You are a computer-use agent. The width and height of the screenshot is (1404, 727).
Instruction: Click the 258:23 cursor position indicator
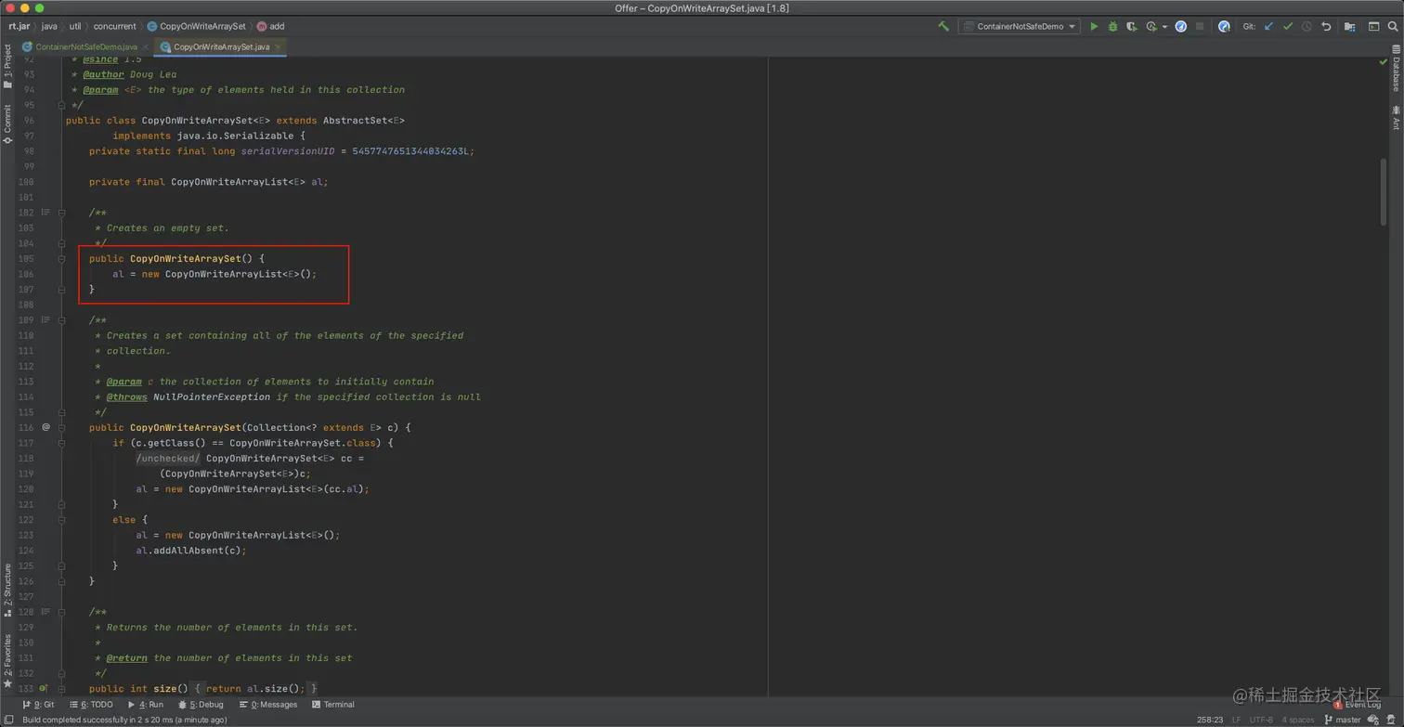(1210, 720)
